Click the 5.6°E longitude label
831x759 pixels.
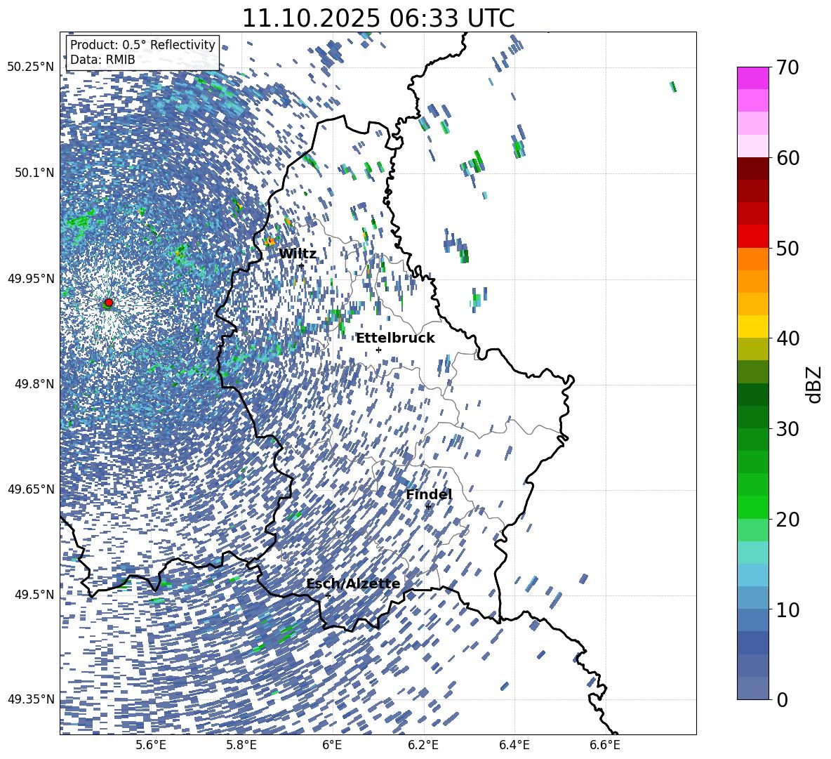[x=150, y=745]
